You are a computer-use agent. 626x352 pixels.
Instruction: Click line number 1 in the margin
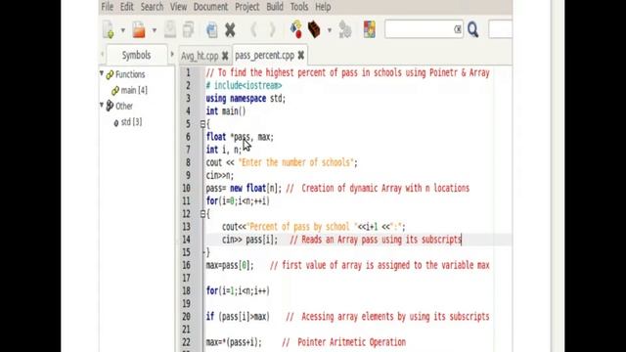188,73
